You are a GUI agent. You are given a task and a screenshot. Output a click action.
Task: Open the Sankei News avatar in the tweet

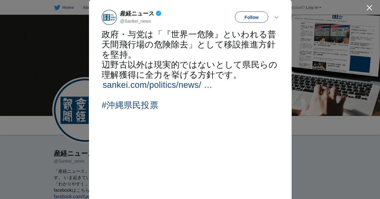pyautogui.click(x=109, y=17)
